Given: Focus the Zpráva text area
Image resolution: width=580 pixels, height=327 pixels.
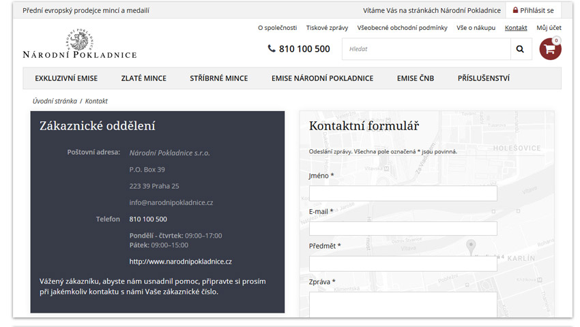Looking at the screenshot, I should pos(403,305).
